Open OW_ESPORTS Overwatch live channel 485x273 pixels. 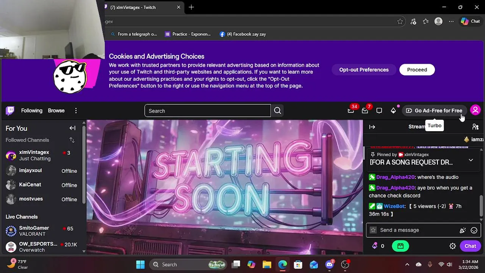click(x=41, y=247)
